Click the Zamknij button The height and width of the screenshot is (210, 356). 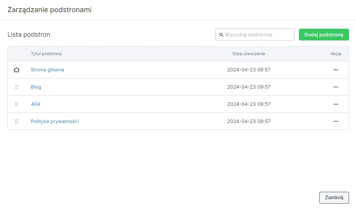(334, 198)
